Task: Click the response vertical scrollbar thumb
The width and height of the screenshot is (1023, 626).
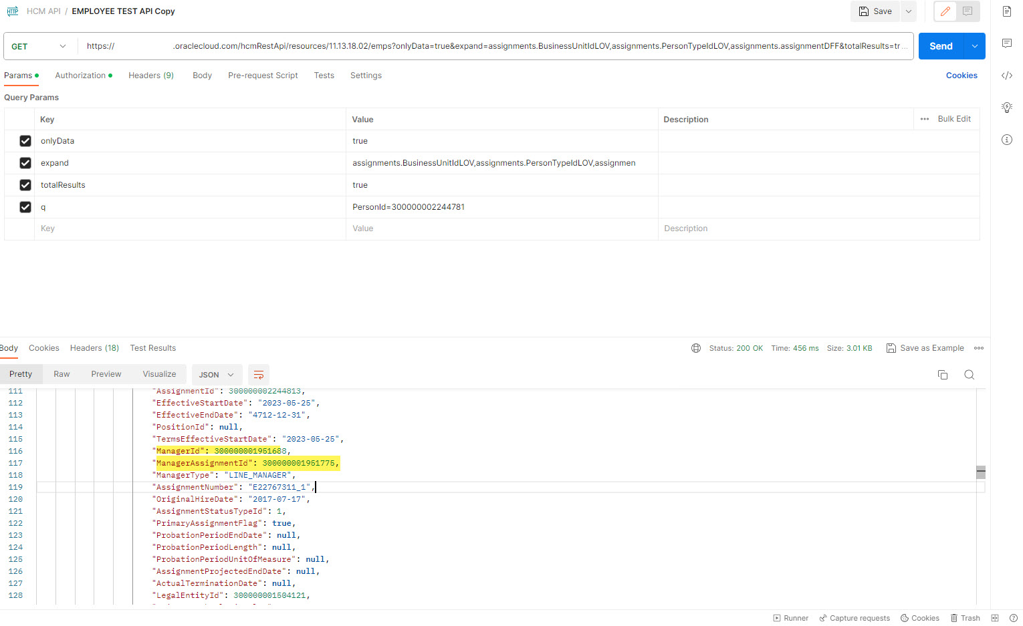Action: (x=981, y=472)
